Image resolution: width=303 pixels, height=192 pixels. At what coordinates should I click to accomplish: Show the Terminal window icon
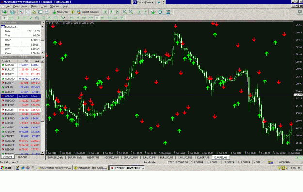tap(40, 12)
